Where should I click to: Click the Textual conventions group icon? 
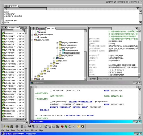(x=35, y=35)
